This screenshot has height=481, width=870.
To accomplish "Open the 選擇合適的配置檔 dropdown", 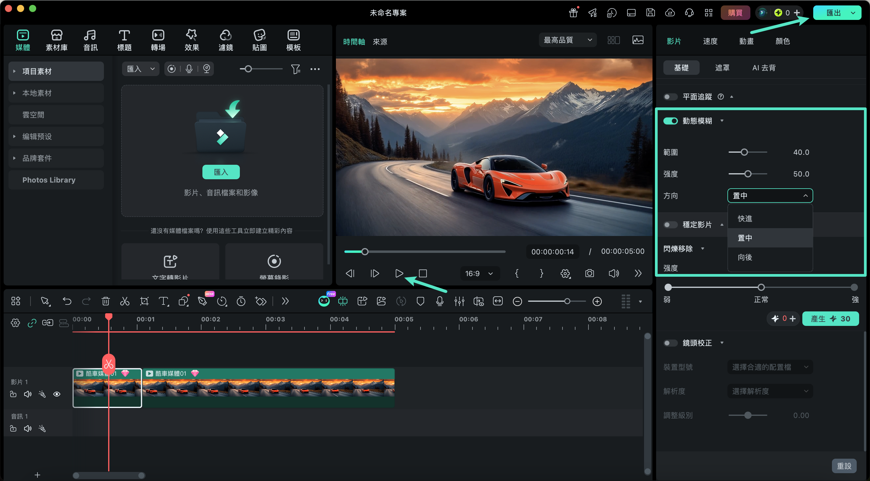I will (770, 367).
